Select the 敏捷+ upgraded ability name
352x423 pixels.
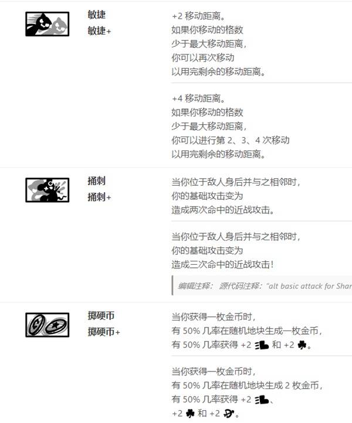point(99,30)
